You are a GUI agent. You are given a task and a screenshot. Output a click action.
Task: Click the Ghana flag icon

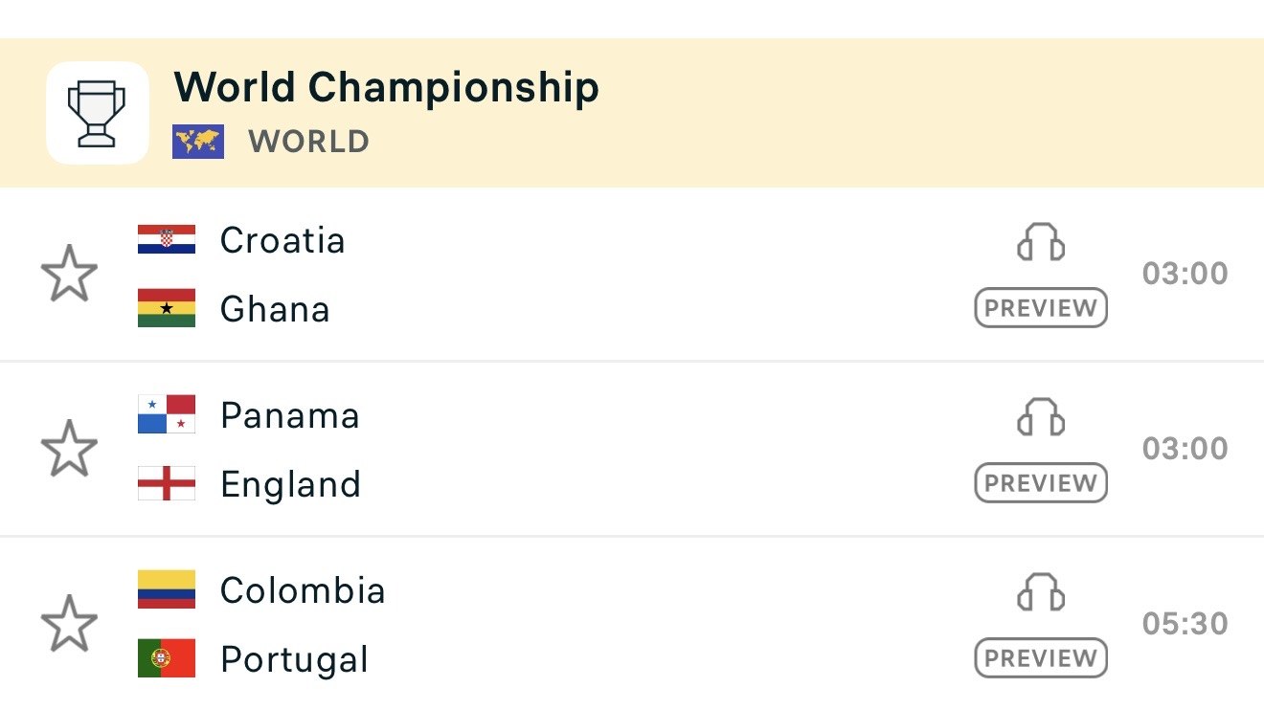tap(167, 308)
